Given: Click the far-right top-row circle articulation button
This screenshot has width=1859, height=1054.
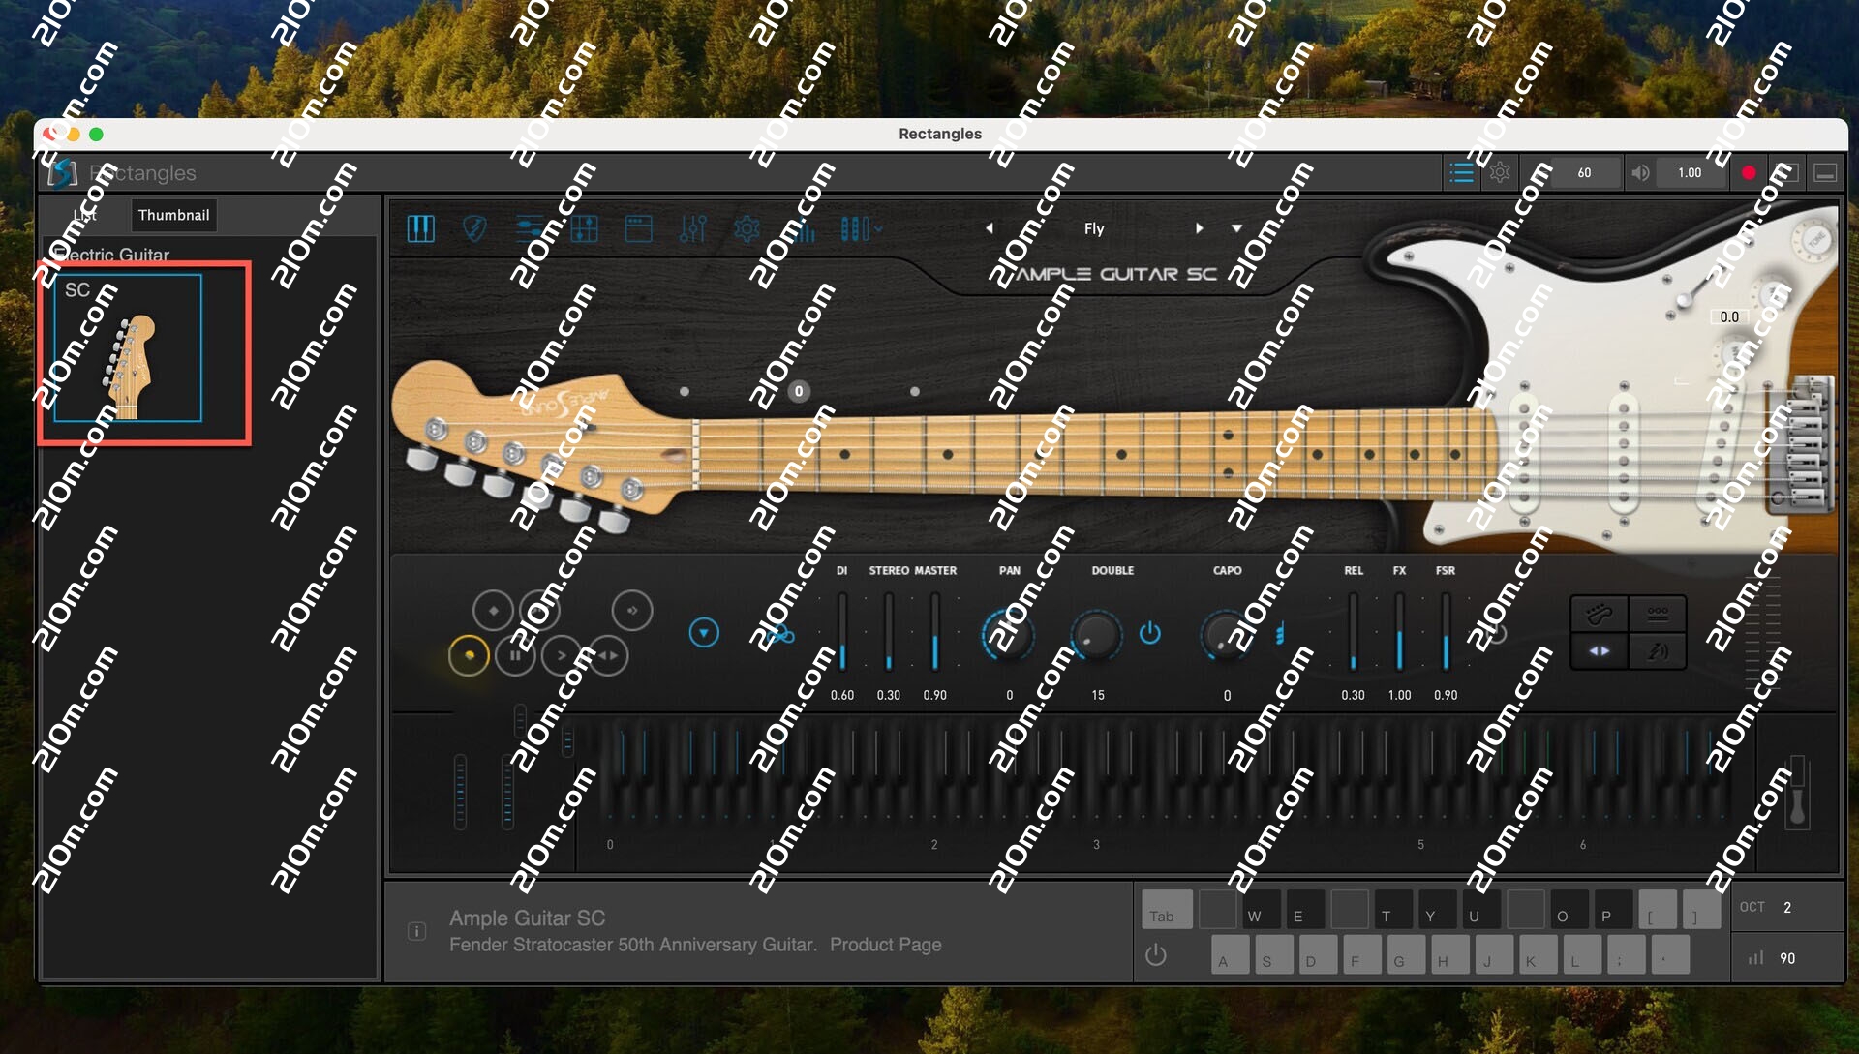Looking at the screenshot, I should 632,611.
